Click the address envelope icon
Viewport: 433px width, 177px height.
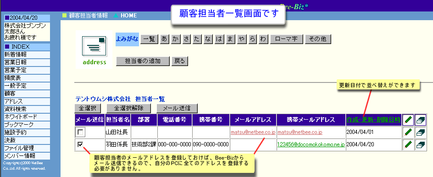[94, 50]
